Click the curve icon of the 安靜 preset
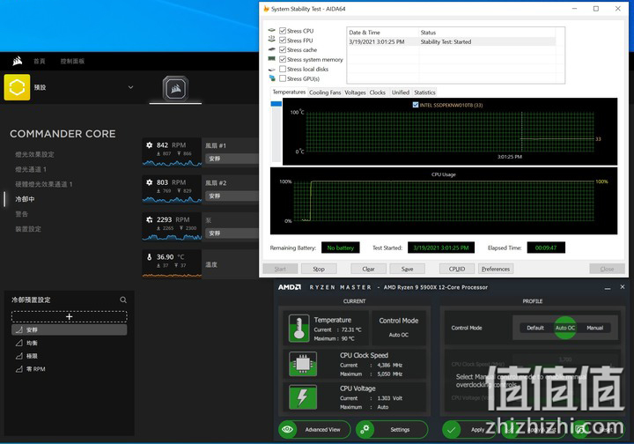Viewport: 634px width, 444px height. click(19, 330)
